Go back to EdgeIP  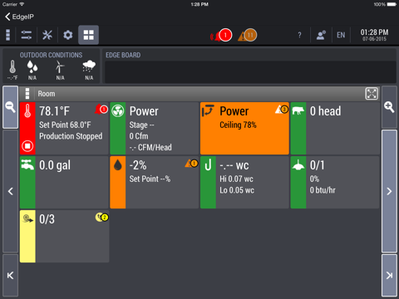point(19,17)
